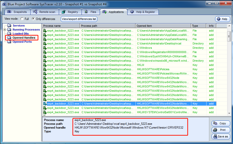Expand the Running Processes node
Image resolution: width=233 pixels, height=144 pixels.
click(x=5, y=30)
